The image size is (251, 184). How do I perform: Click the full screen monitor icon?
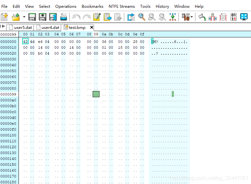point(244,17)
